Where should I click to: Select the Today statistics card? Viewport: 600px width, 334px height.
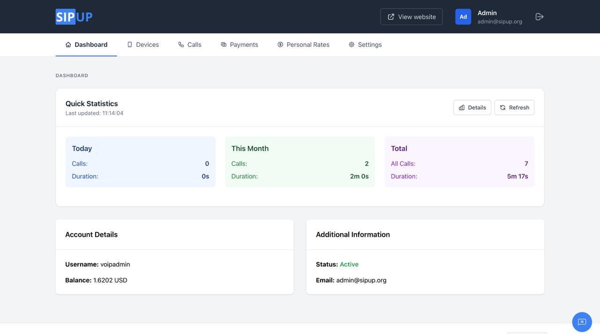pos(140,162)
